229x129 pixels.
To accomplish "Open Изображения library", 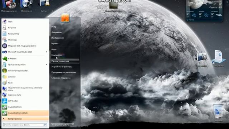I will (57, 38).
